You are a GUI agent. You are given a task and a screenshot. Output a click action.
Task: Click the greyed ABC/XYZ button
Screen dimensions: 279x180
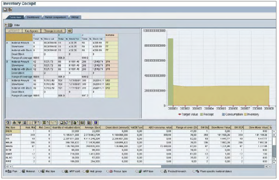14,31
